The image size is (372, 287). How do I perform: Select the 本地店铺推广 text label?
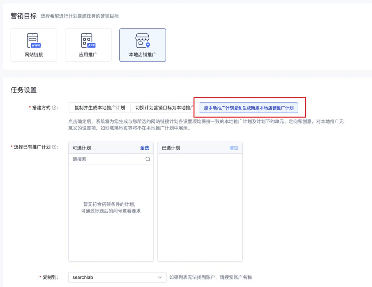[x=143, y=55]
